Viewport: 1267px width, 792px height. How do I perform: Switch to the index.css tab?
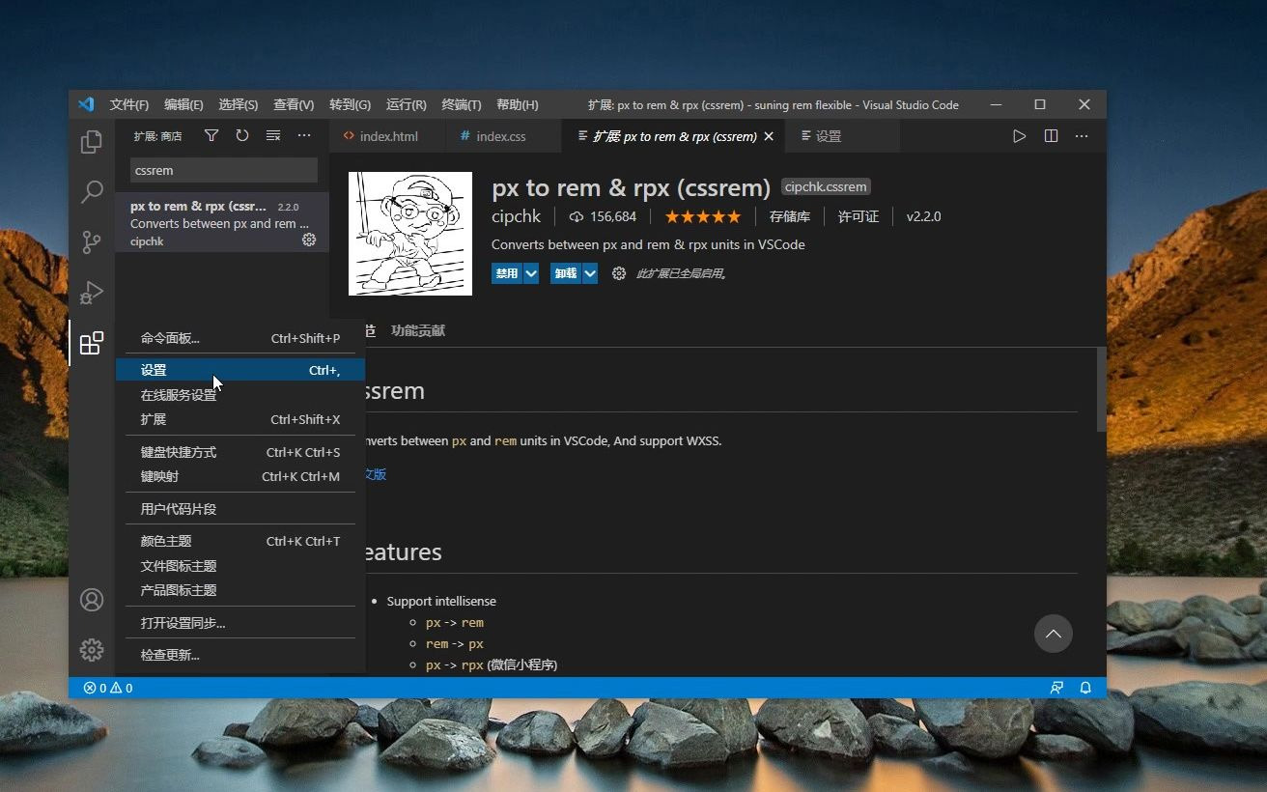point(503,136)
